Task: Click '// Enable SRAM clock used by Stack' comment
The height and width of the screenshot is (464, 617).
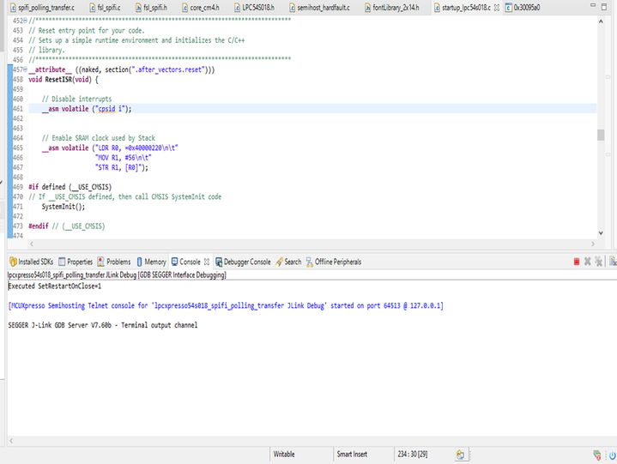Action: tap(99, 138)
